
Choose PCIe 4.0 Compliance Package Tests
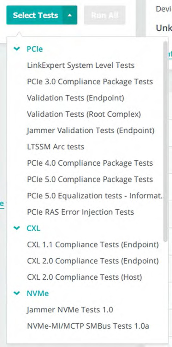90,163
